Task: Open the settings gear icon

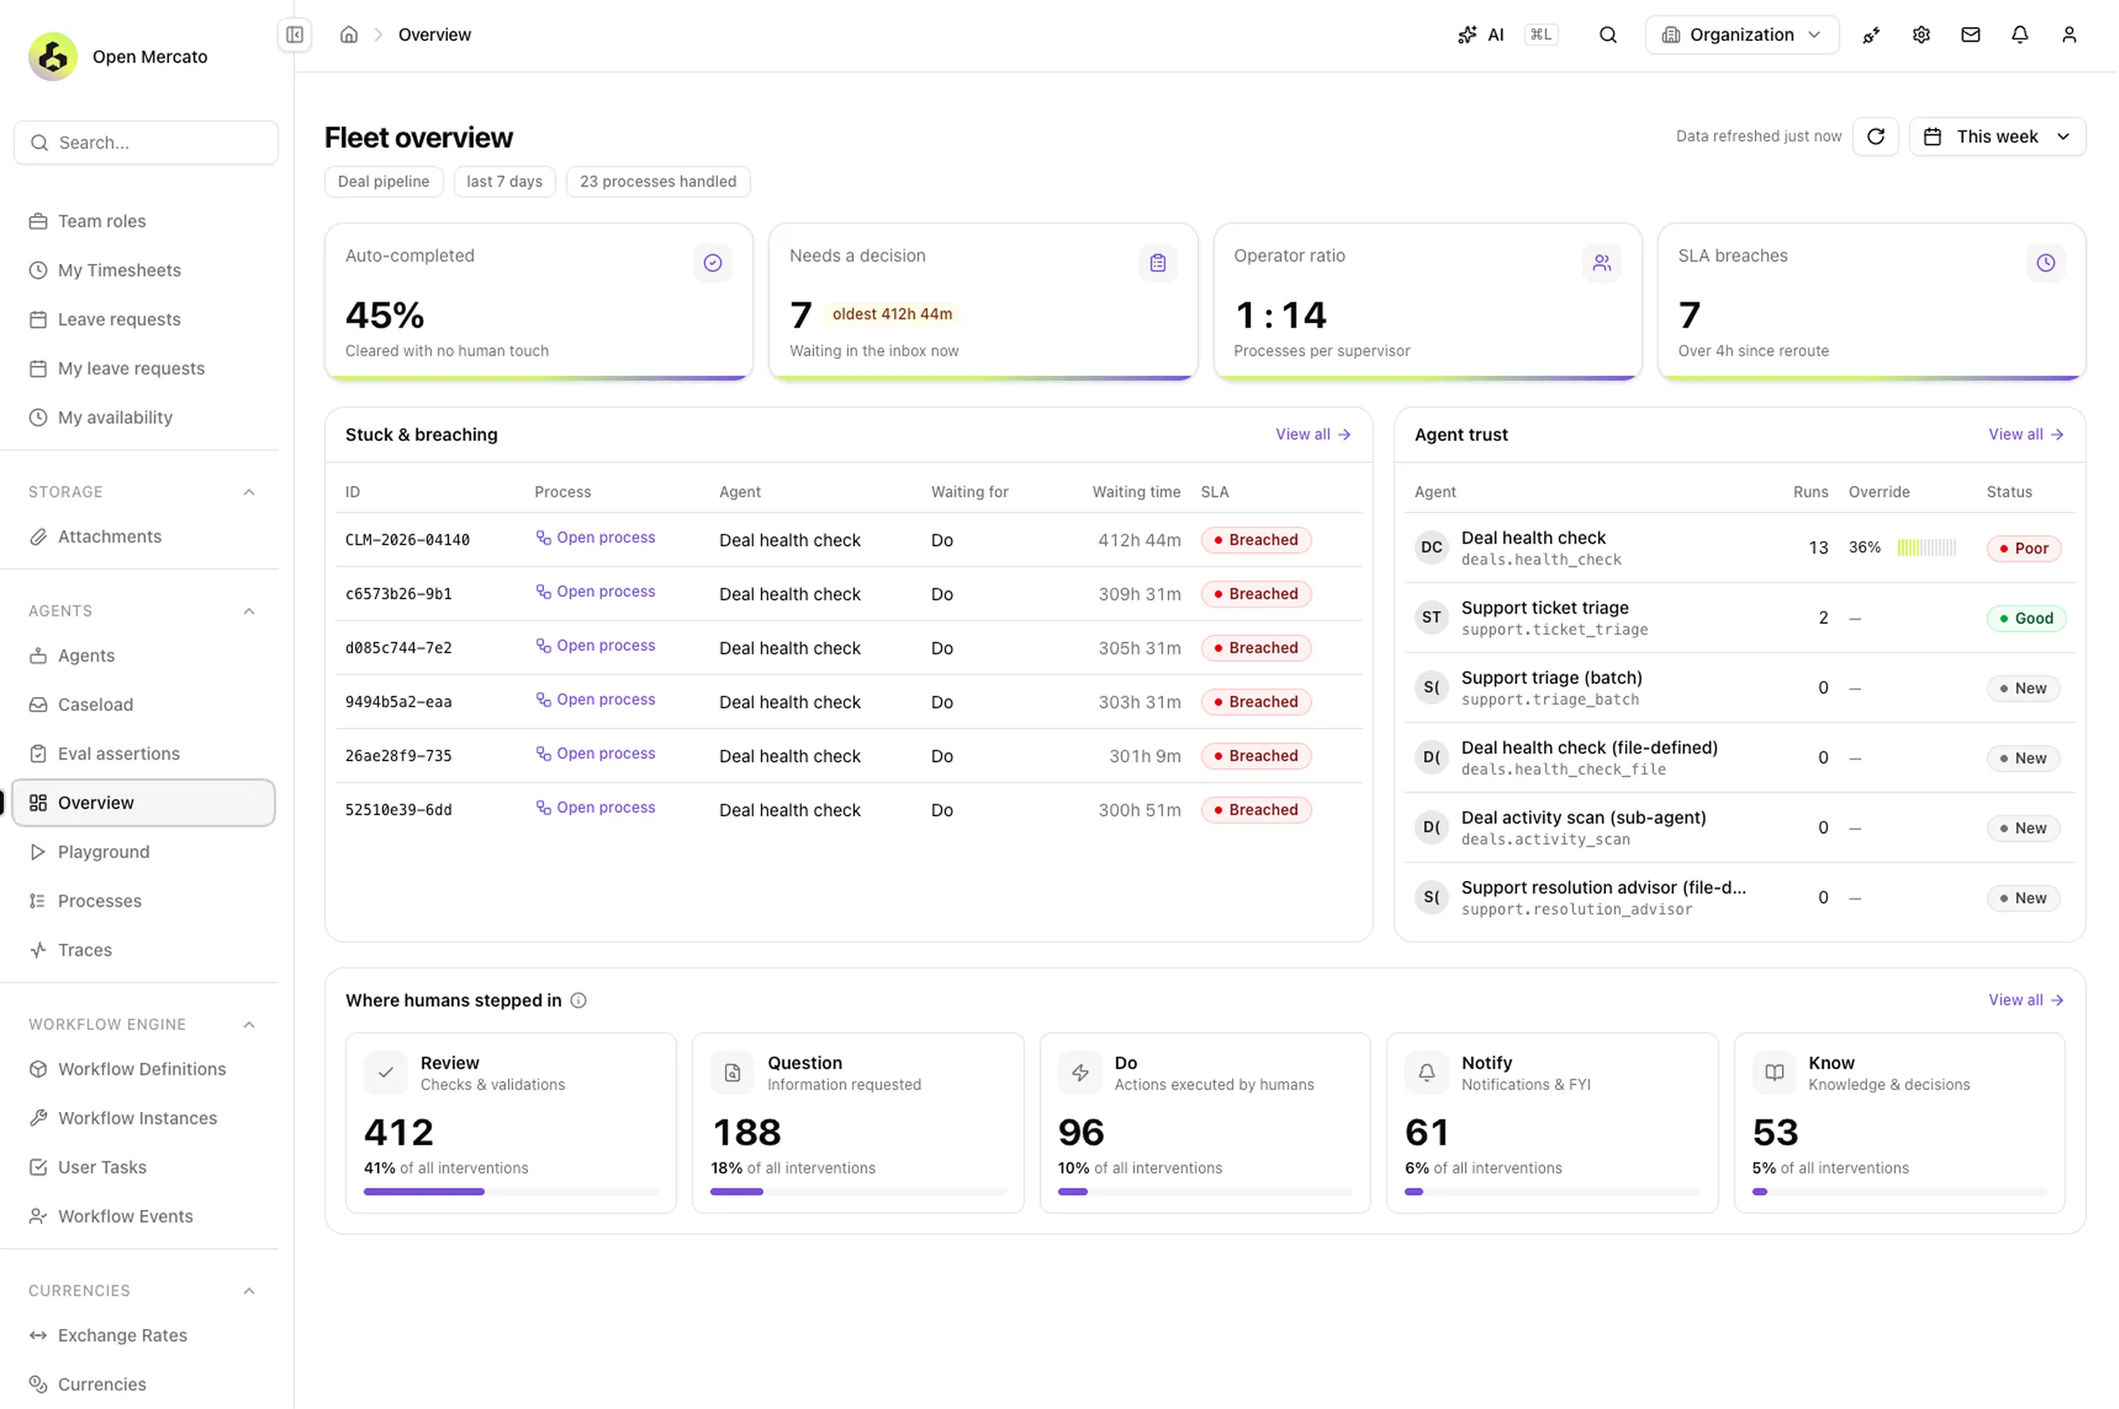Action: click(x=1920, y=35)
